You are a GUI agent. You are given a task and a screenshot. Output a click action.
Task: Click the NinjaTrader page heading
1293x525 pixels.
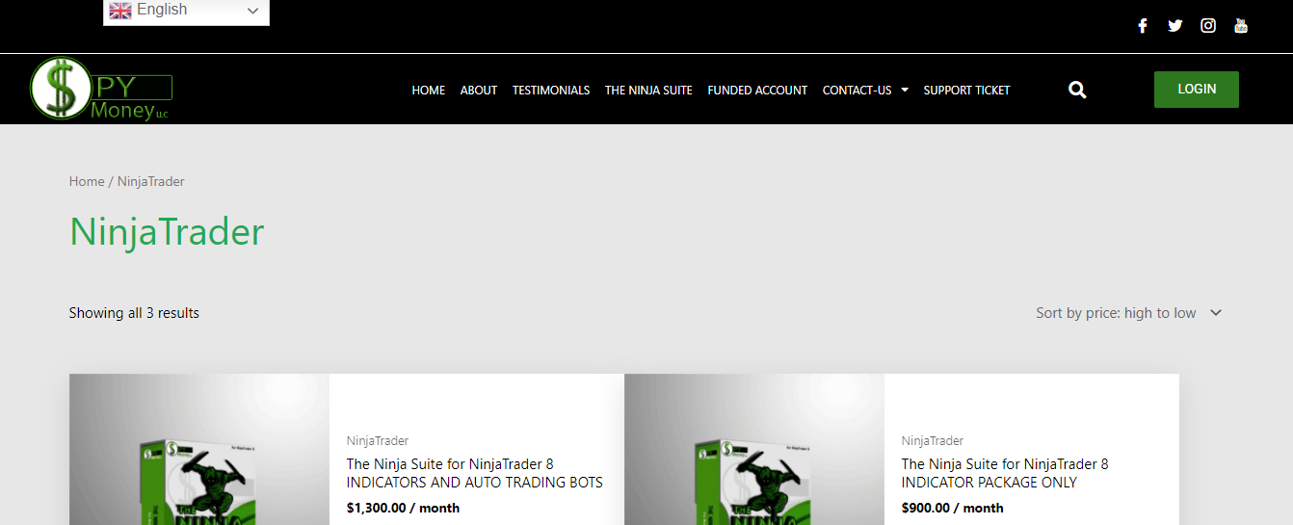pos(167,232)
